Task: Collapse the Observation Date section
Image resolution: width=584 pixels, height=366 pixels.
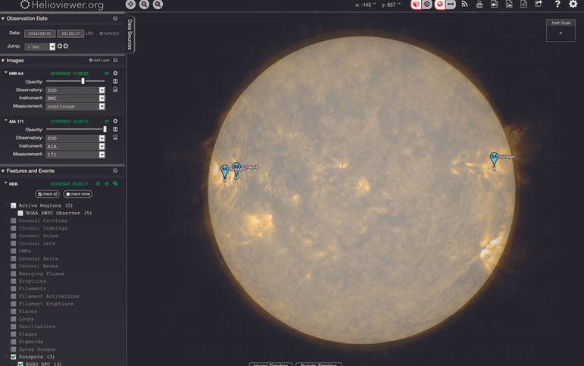Action: (x=3, y=18)
